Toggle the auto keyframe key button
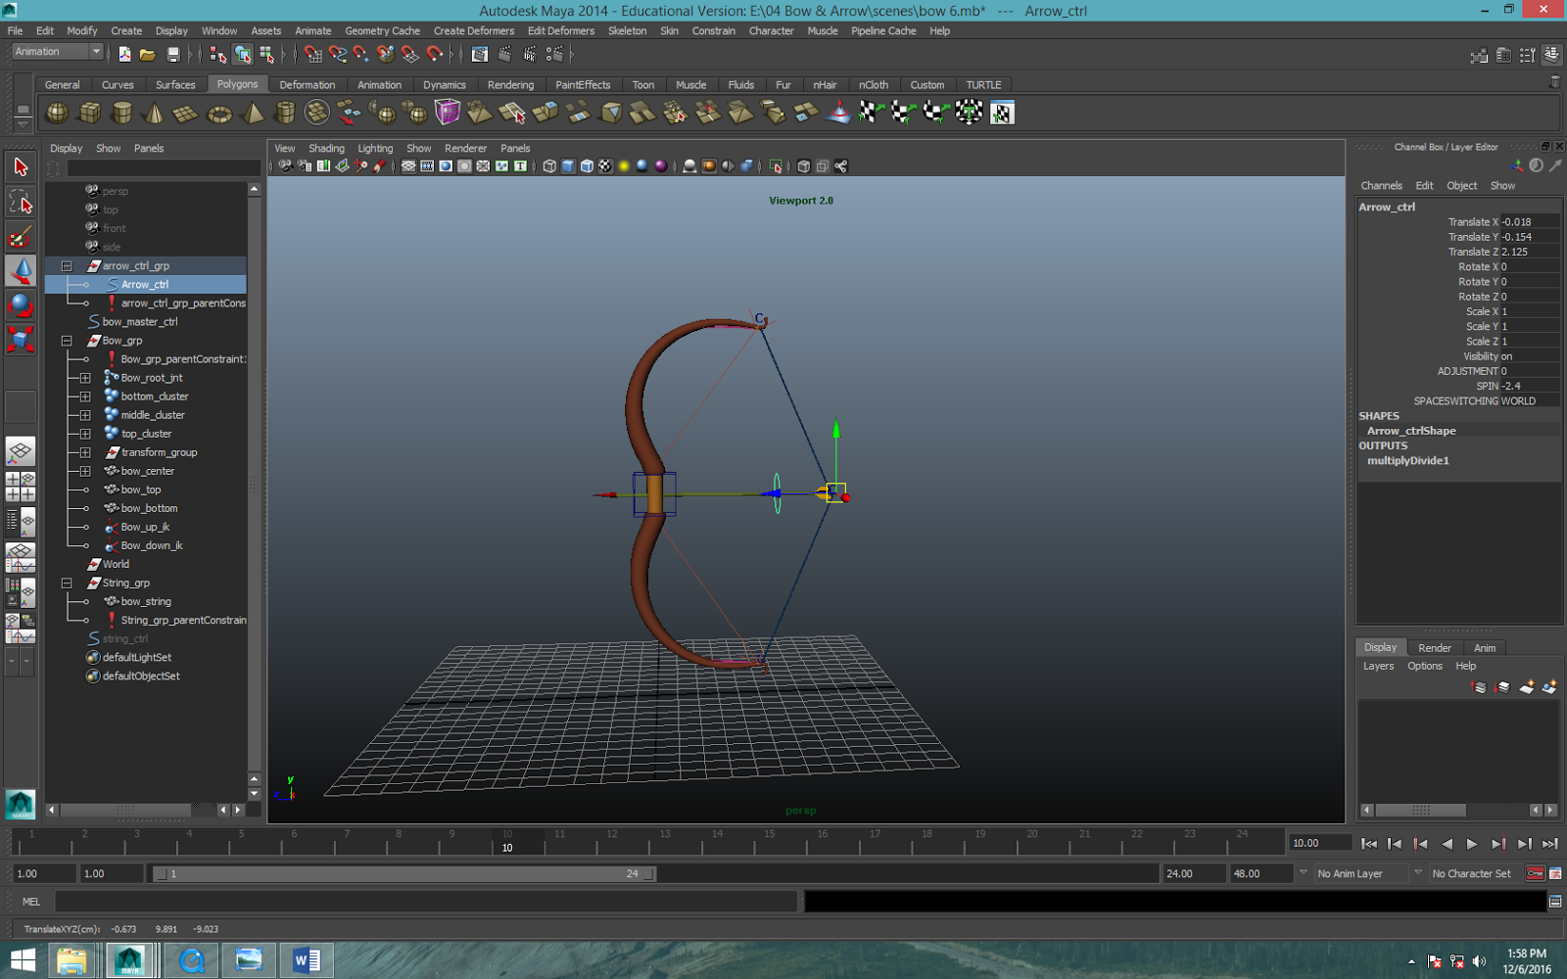This screenshot has height=979, width=1567. tap(1535, 873)
